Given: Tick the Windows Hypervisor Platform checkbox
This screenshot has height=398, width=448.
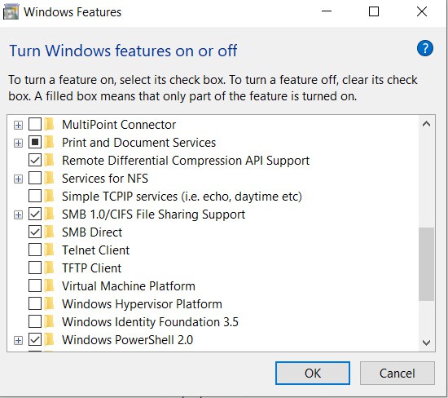Looking at the screenshot, I should click(35, 303).
